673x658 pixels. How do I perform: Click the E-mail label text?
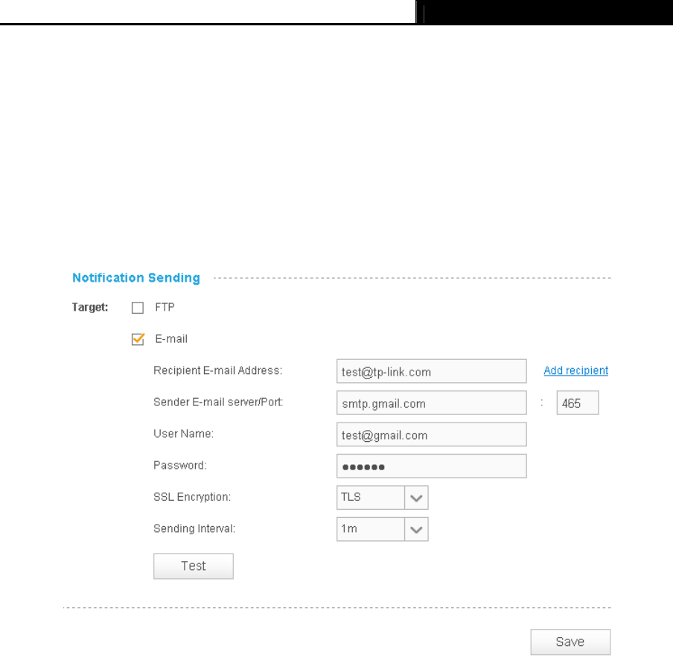[x=171, y=339]
